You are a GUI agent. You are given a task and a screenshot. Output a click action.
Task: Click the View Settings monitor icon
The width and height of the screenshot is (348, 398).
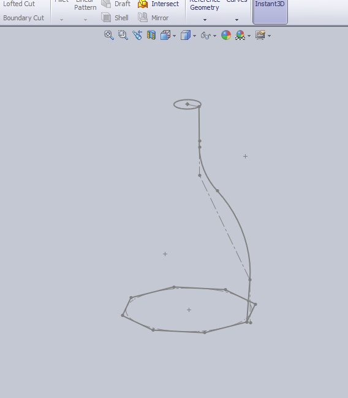coord(260,35)
